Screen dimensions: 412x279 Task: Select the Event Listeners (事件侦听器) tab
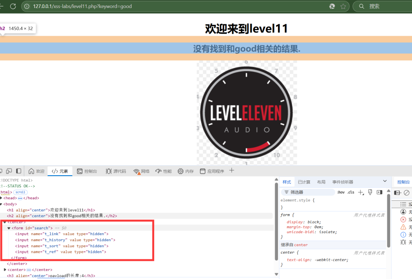[x=343, y=182]
